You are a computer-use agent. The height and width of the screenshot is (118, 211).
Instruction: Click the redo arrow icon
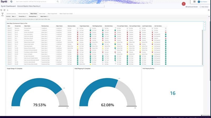tap(4, 10)
